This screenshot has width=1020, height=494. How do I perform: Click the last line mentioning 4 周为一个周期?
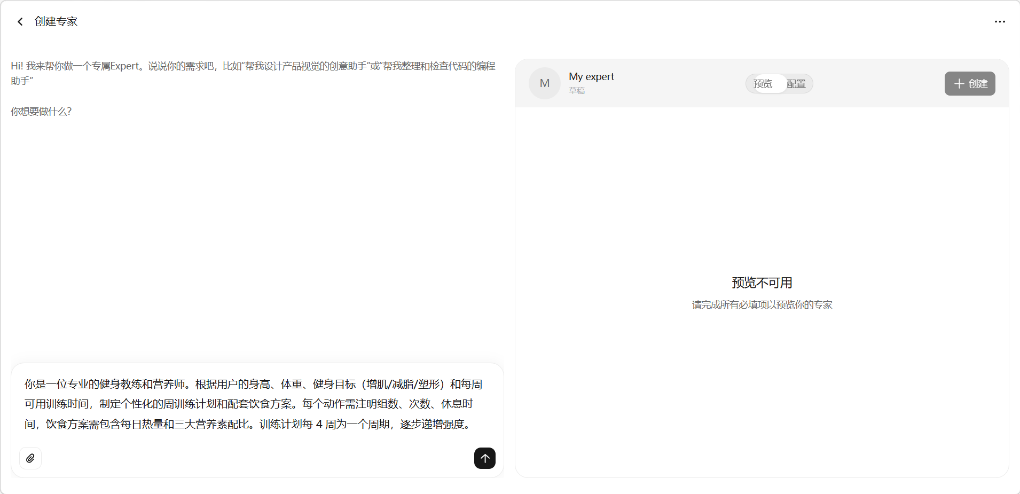248,424
